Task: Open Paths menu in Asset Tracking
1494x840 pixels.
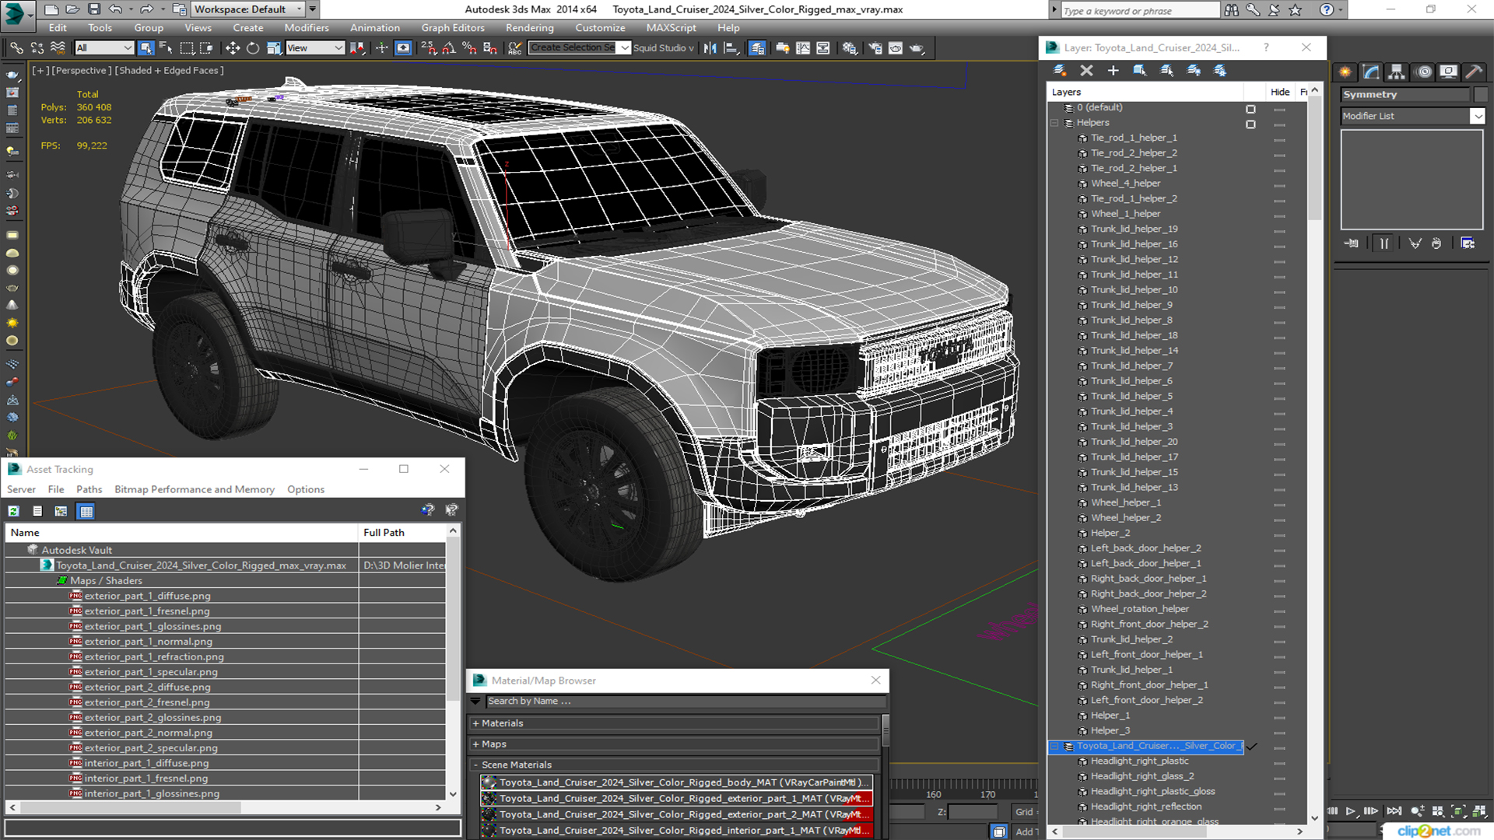Action: 89,489
